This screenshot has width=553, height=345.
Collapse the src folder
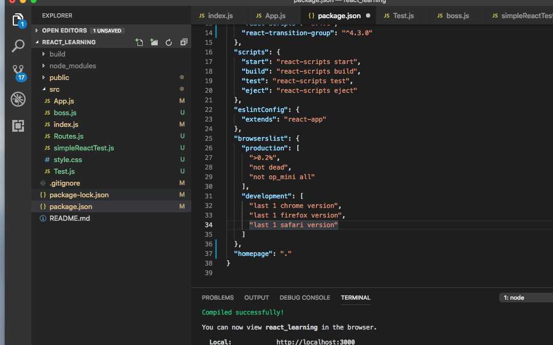pos(43,90)
